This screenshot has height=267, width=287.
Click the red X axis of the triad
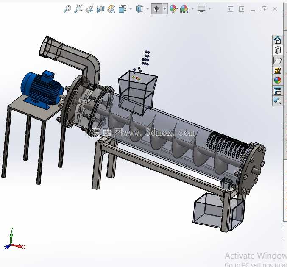(x=18, y=246)
